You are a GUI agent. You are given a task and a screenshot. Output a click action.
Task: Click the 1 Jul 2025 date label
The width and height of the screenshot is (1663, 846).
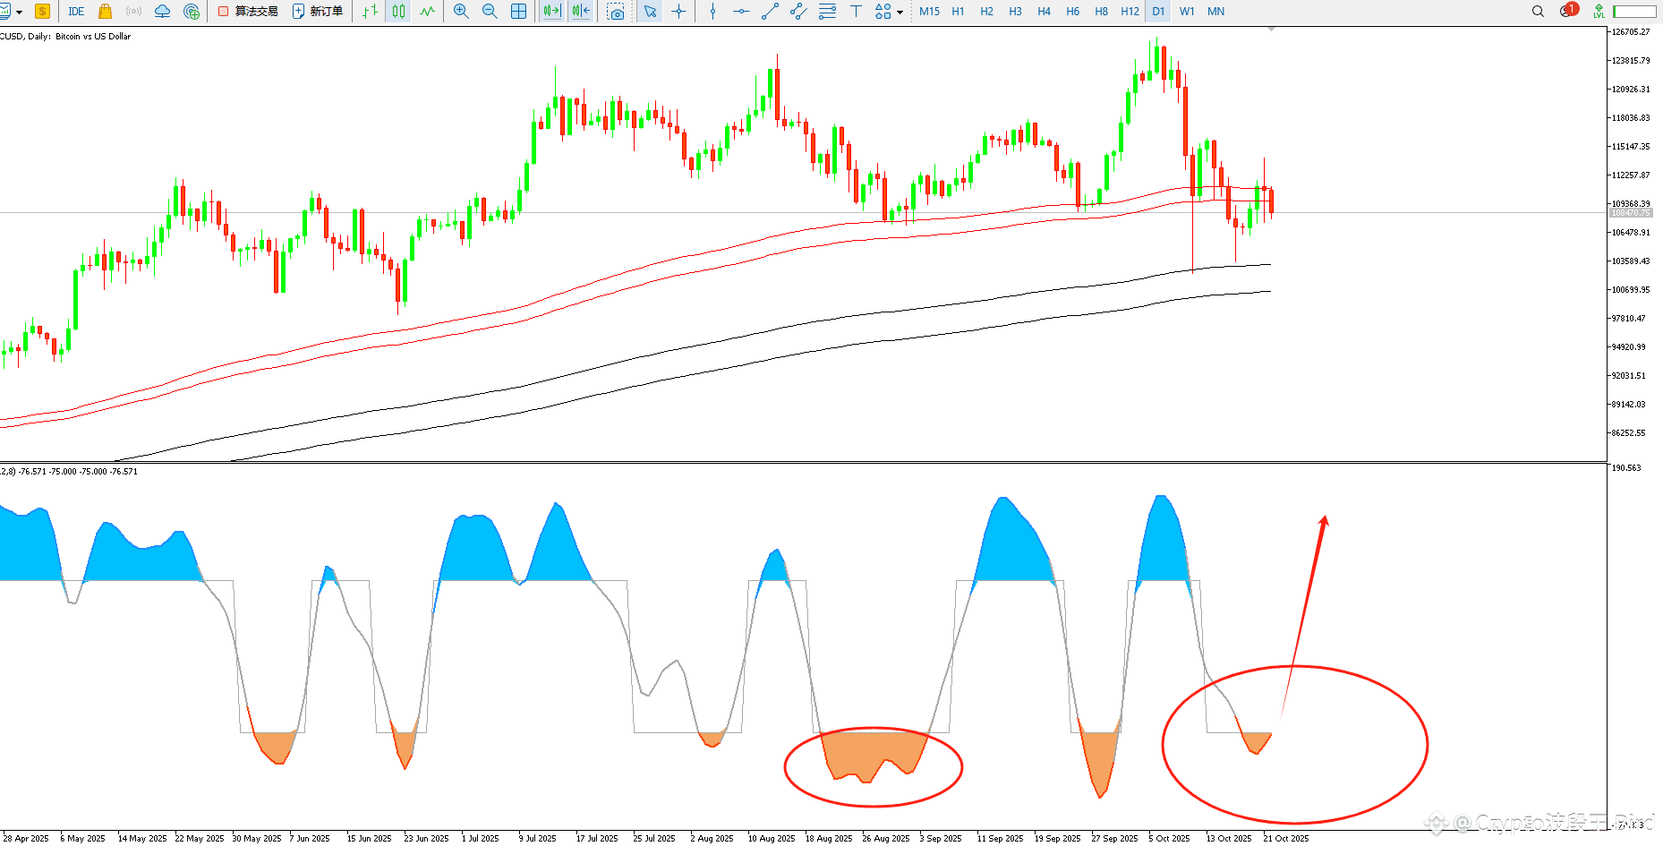(480, 839)
